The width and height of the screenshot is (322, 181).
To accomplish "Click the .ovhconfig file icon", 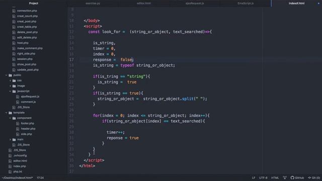I will pyautogui.click(x=10, y=156).
